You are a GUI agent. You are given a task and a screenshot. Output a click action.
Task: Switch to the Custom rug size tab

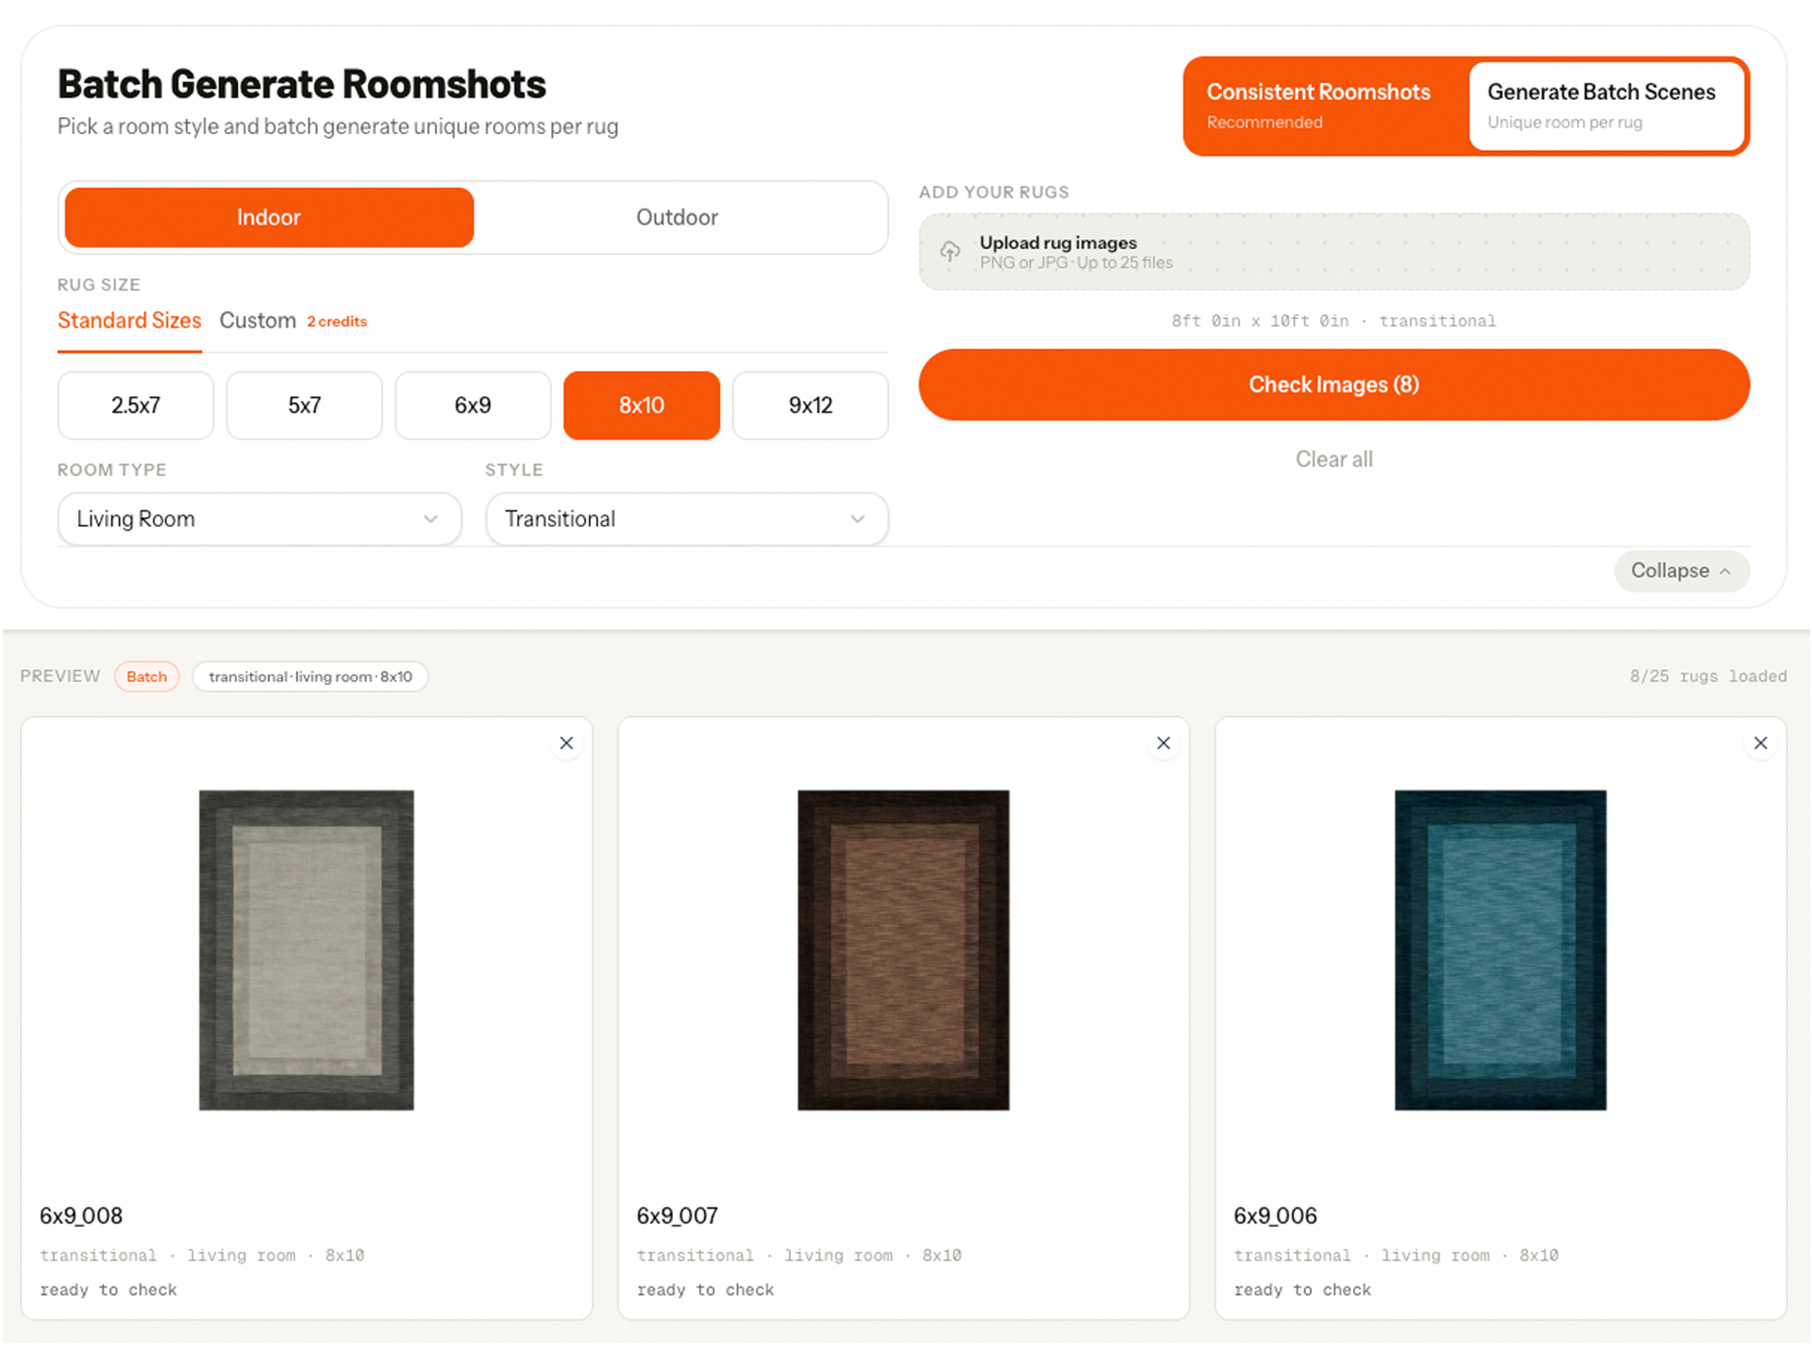(x=257, y=320)
